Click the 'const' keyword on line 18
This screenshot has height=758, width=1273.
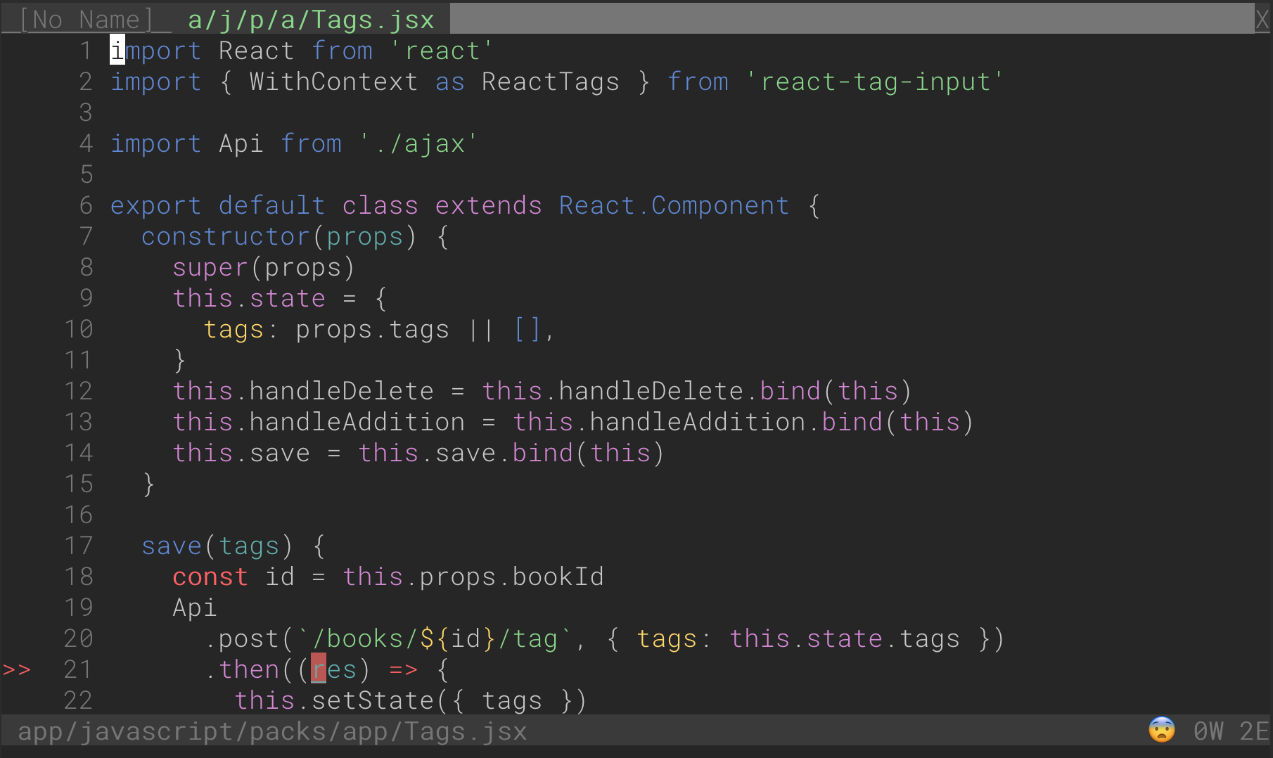pyautogui.click(x=210, y=577)
